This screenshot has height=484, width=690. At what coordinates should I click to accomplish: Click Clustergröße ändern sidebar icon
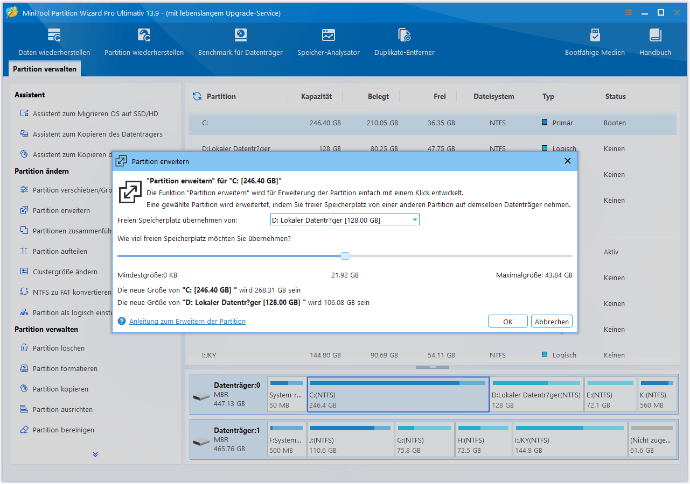[24, 272]
